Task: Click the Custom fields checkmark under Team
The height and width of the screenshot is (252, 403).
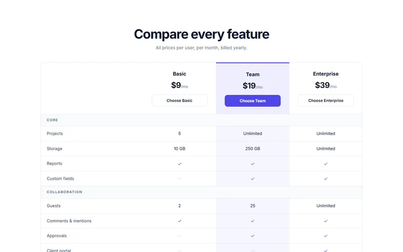Action: point(253,179)
